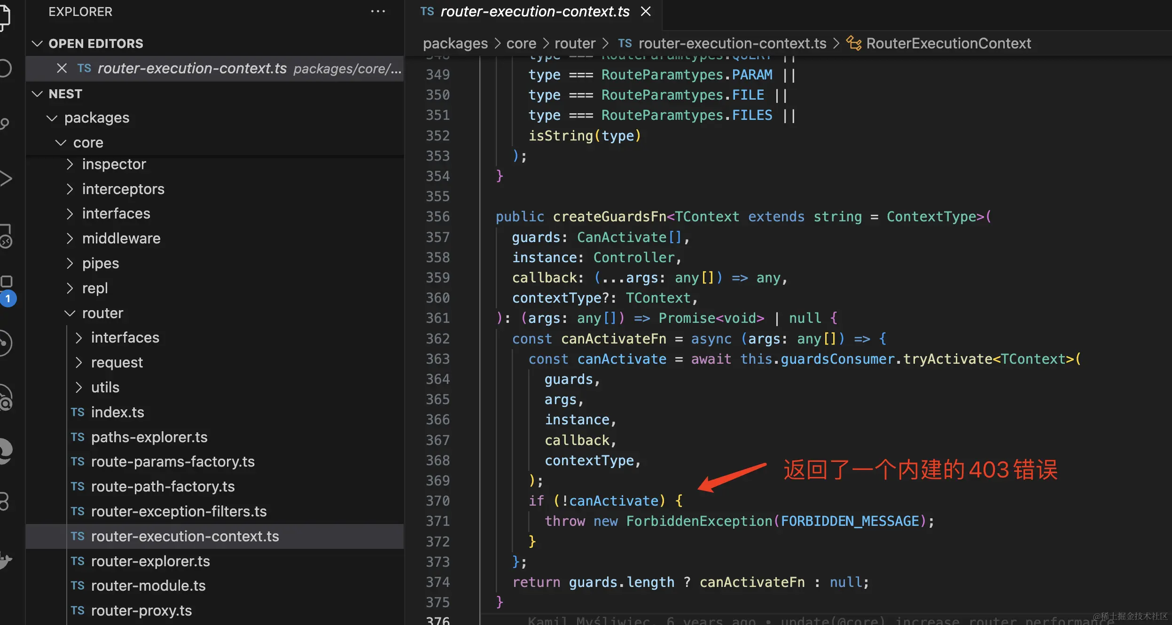Screen dimensions: 1172x625
Task: Expand the request folder
Action: point(79,363)
